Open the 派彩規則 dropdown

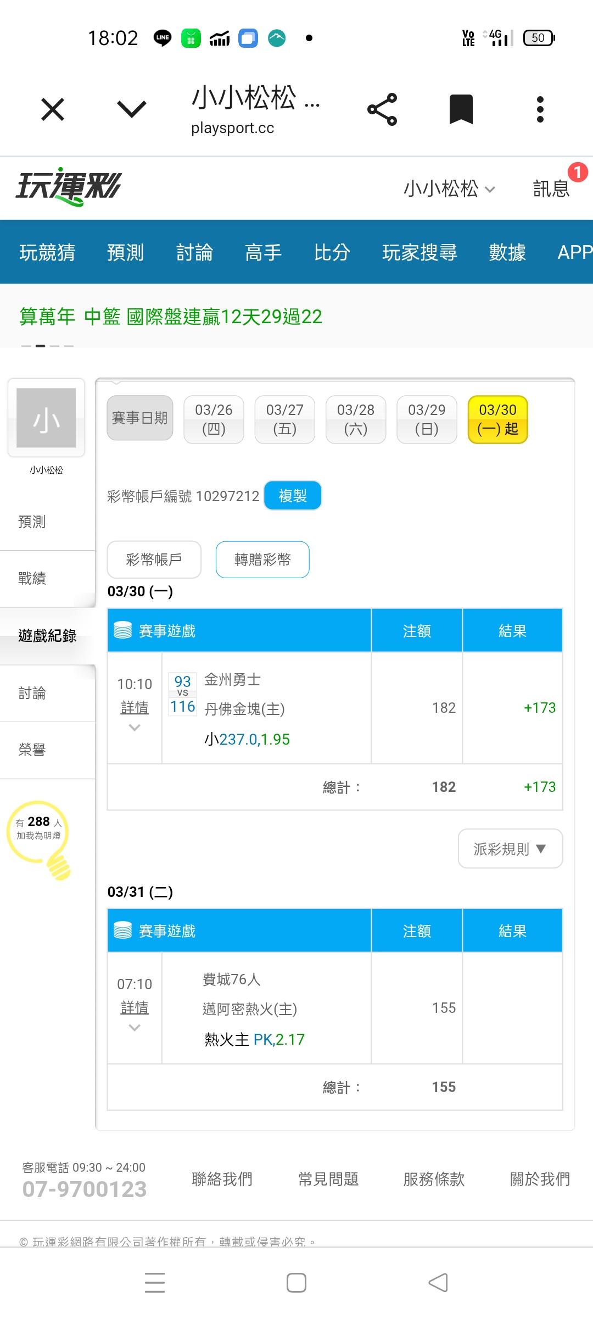click(x=510, y=849)
